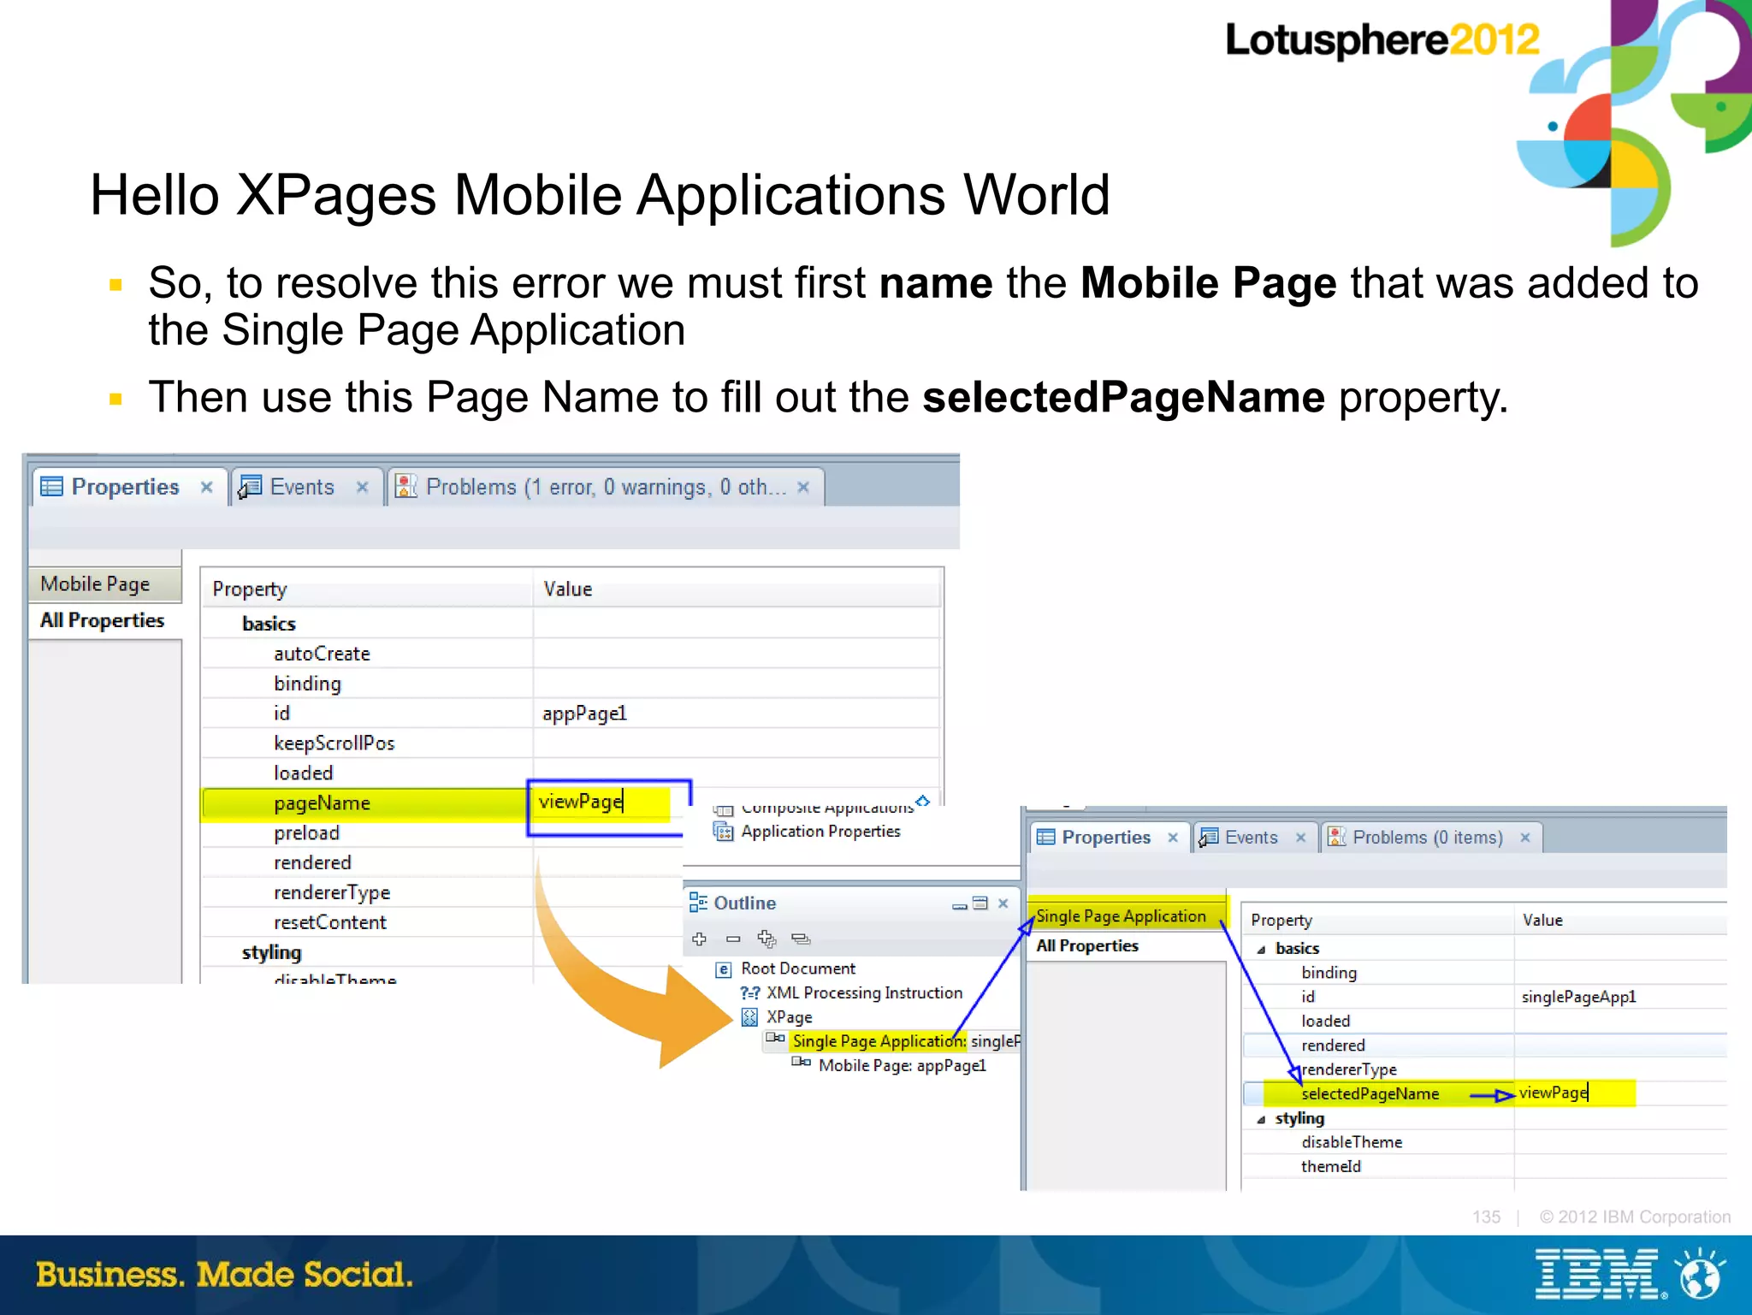Viewport: 1752px width, 1315px height.
Task: Select XML Processing Instruction node
Action: click(864, 992)
